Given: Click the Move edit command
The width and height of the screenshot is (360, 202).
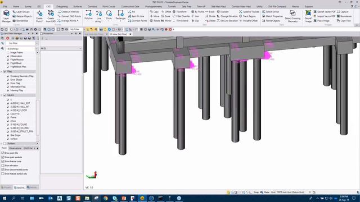Looking at the screenshot, I should click(x=155, y=16).
